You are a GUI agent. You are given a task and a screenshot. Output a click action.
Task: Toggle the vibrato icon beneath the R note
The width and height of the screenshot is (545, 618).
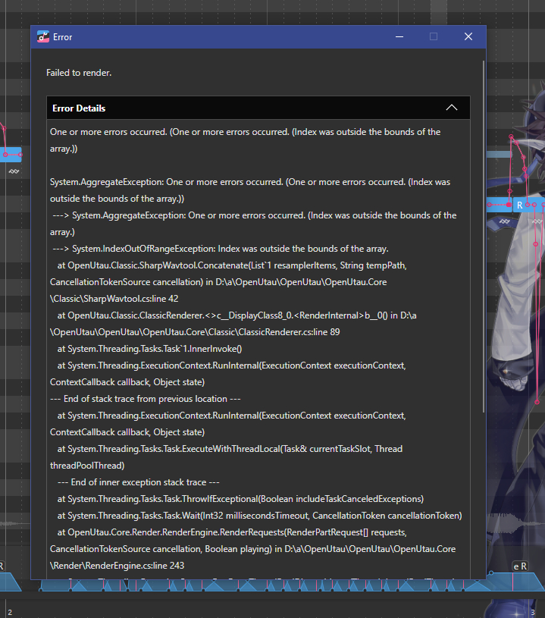pos(537,221)
